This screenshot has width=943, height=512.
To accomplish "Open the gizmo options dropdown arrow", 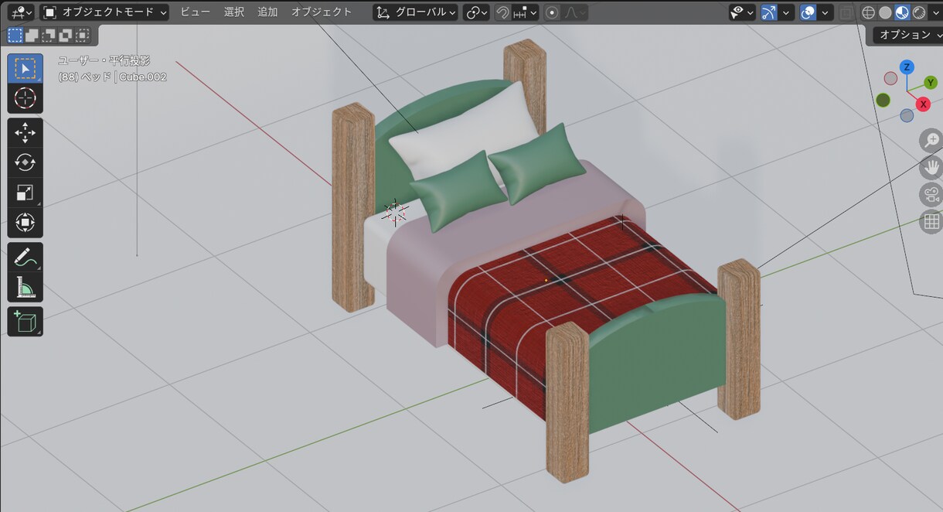I will point(787,12).
